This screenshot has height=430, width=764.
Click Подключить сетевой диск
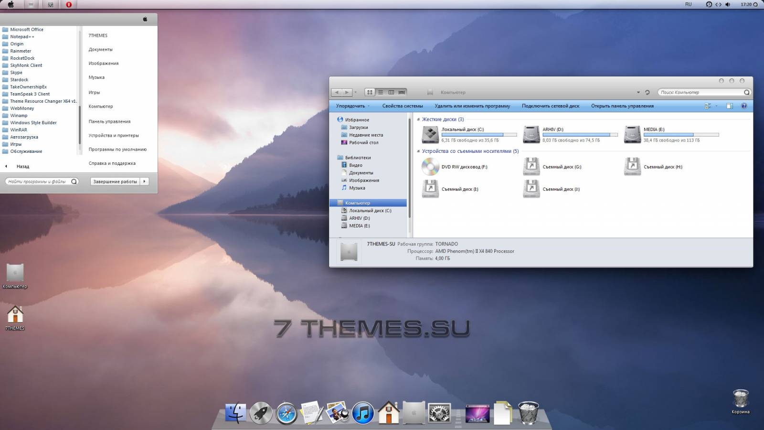pyautogui.click(x=551, y=106)
